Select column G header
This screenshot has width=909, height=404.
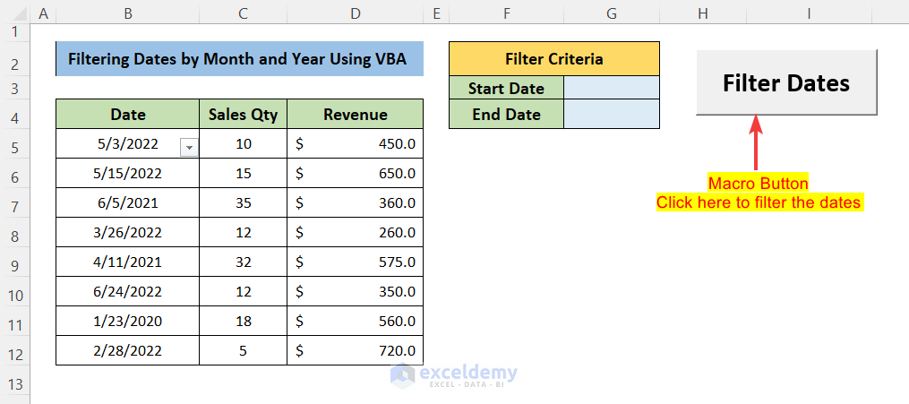pos(612,13)
